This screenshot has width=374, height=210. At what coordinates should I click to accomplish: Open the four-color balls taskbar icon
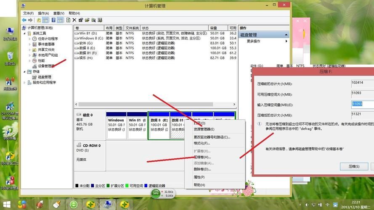(22, 204)
